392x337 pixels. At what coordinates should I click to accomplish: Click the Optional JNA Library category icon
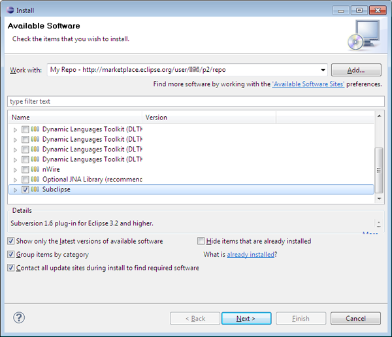click(x=35, y=179)
